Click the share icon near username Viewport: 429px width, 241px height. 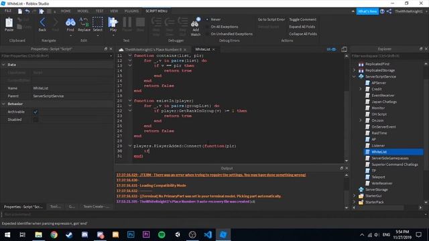coord(389,11)
